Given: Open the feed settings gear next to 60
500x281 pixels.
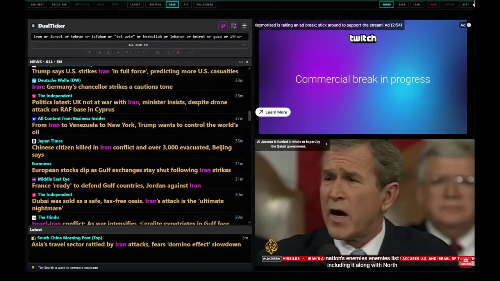Looking at the screenshot, I should (x=246, y=62).
